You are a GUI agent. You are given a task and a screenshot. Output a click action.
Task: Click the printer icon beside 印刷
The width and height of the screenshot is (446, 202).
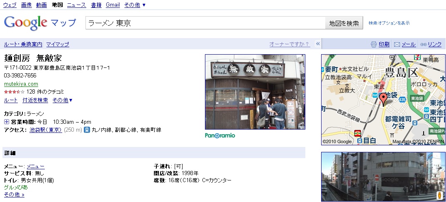374,44
